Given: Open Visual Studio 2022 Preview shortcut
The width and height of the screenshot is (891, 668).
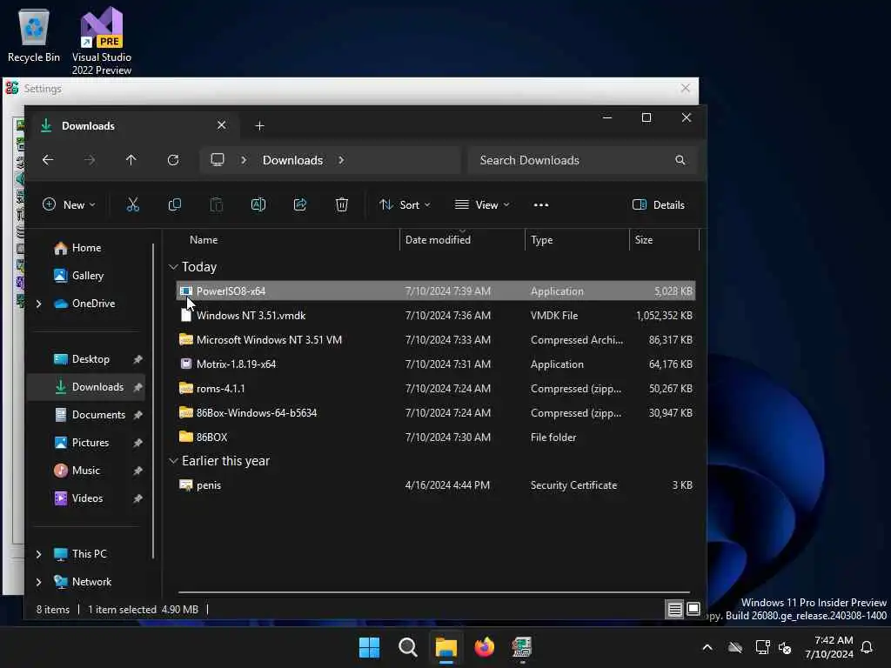Looking at the screenshot, I should tap(102, 41).
